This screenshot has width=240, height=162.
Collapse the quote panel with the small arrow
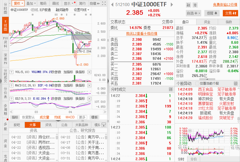207,79
